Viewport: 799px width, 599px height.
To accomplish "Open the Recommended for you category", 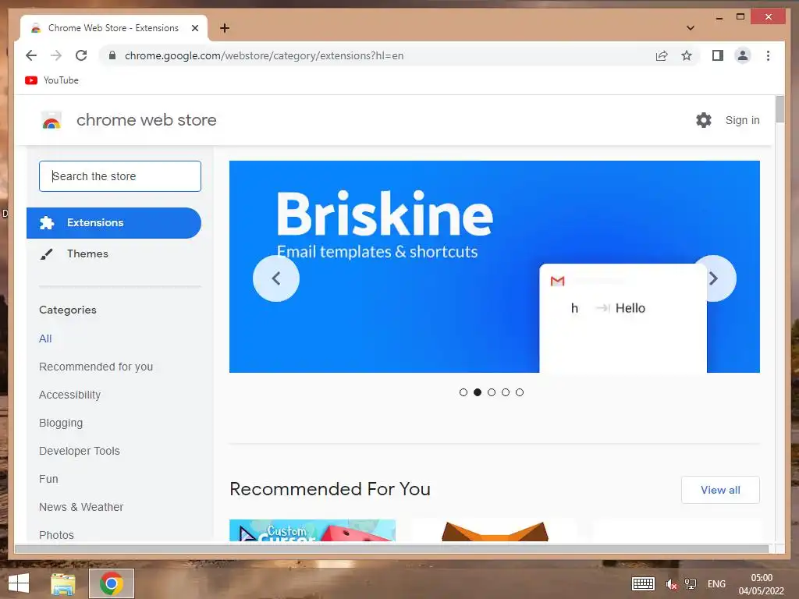I will click(96, 367).
